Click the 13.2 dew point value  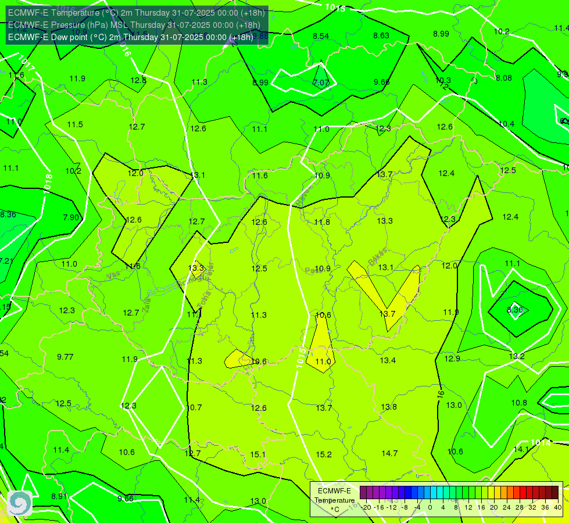coord(517,356)
